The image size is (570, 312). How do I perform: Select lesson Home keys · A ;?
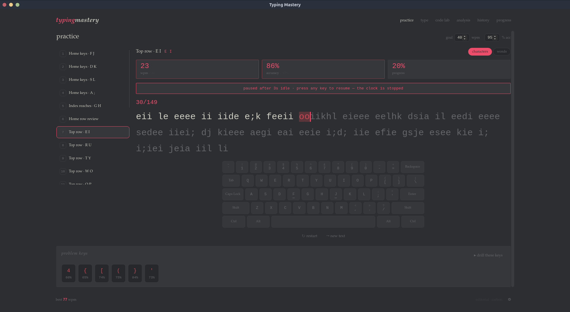point(93,93)
